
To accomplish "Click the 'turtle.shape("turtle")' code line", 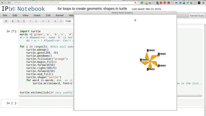I will [44, 77].
